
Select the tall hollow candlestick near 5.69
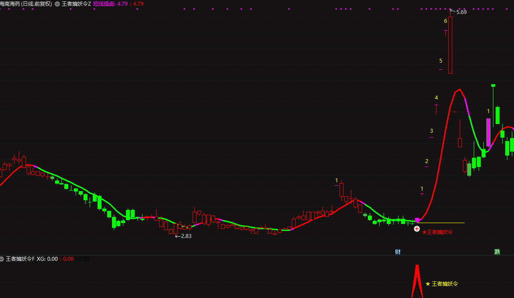[450, 45]
